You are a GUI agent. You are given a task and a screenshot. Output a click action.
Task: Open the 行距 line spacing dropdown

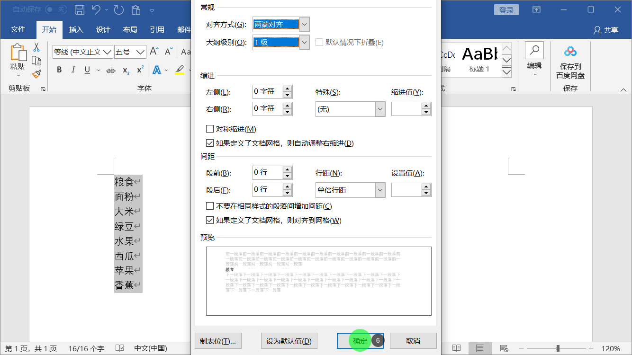tap(380, 190)
